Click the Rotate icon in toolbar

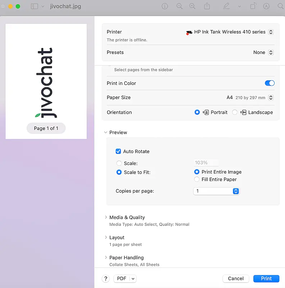click(x=253, y=6)
